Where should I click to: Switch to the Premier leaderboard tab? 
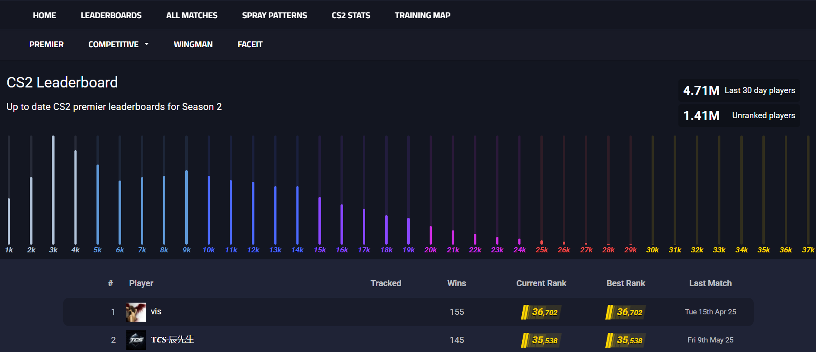(46, 44)
